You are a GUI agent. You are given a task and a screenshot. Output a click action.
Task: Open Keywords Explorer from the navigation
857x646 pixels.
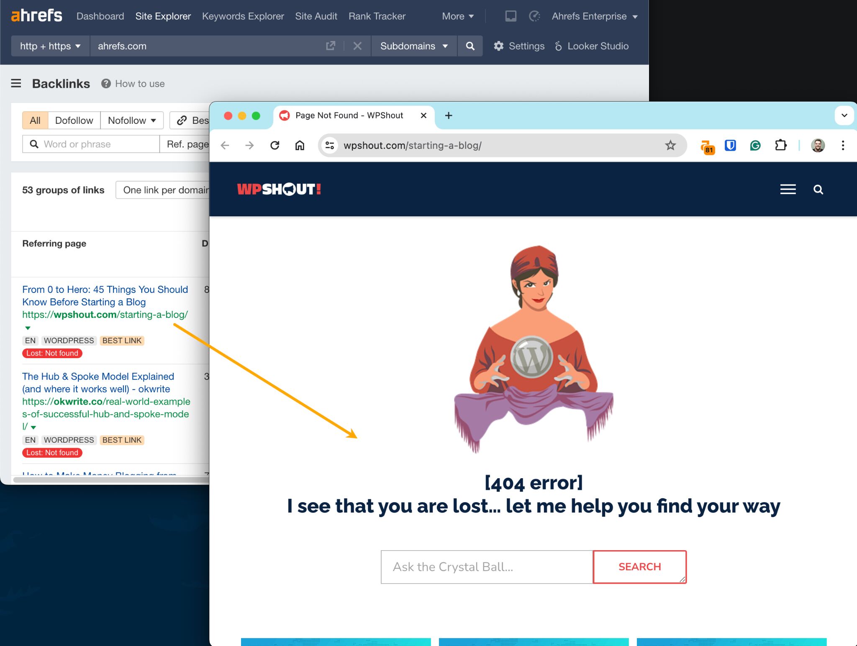pos(243,16)
